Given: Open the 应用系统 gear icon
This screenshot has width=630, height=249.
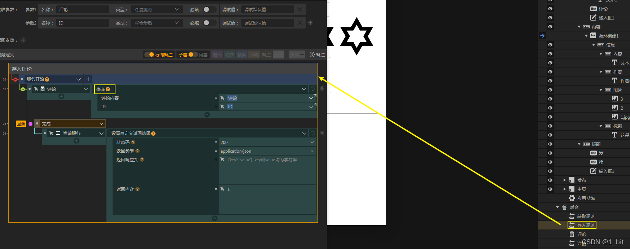Looking at the screenshot, I should (572, 198).
